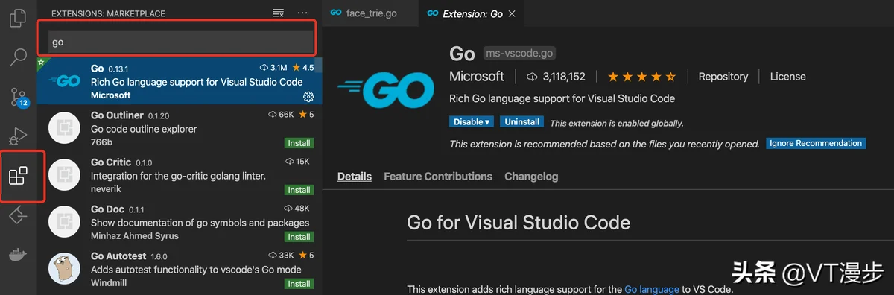894x295 pixels.
Task: Install the Go Doc extension
Action: pos(299,237)
